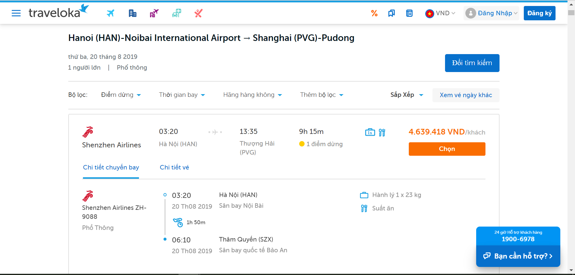Open the VND currency dropdown
The image size is (575, 275).
pos(445,13)
